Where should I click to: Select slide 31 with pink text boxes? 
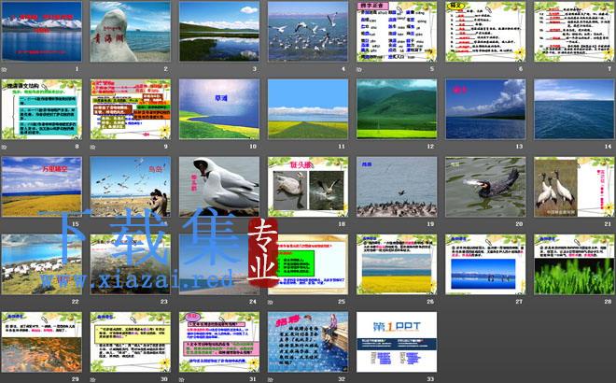[x=219, y=342]
